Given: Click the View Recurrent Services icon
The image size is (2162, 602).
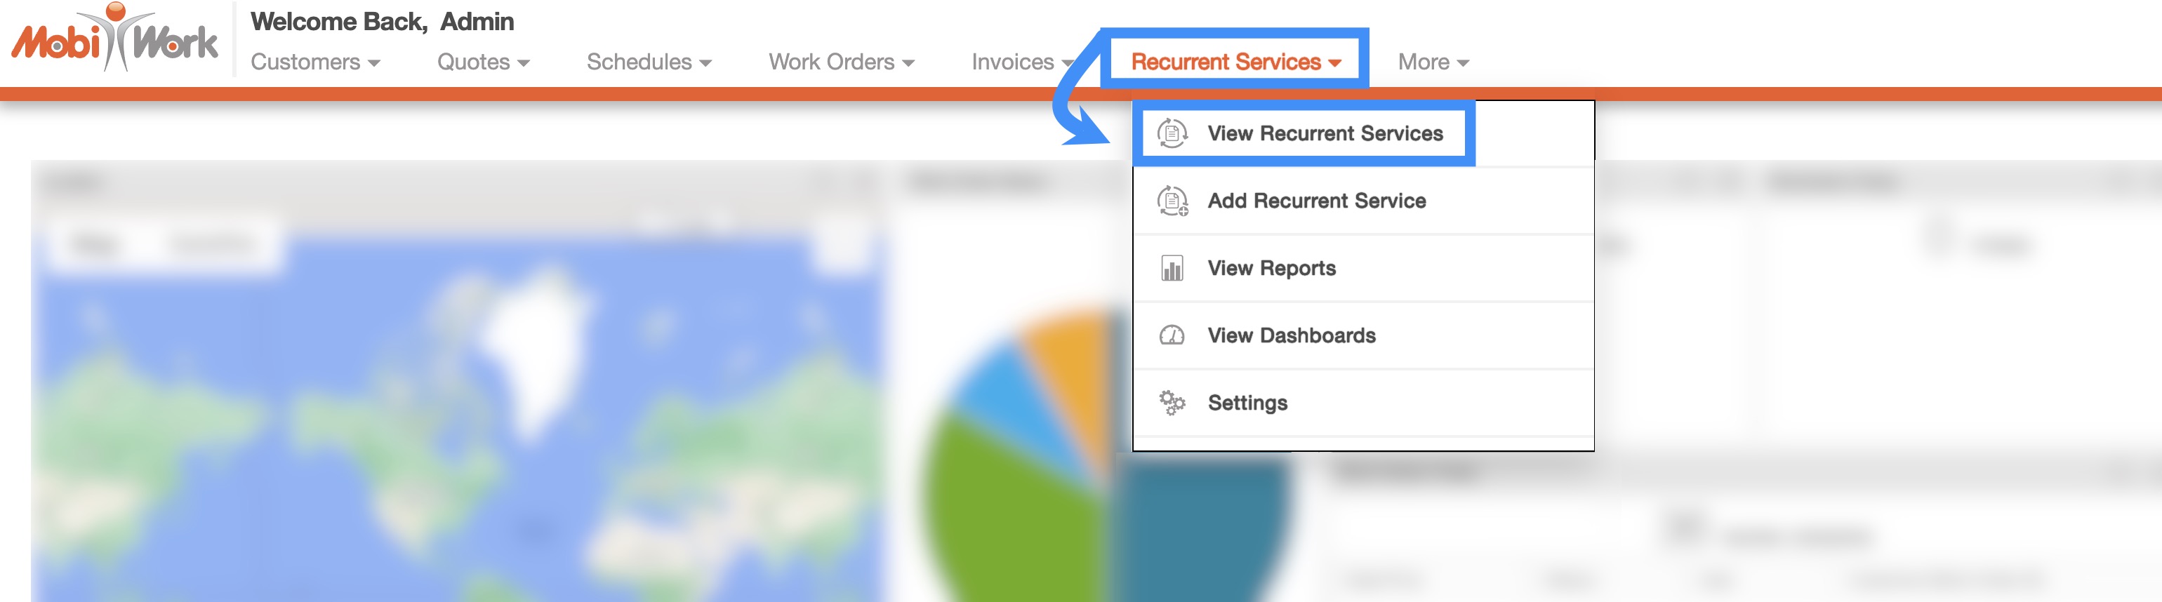Looking at the screenshot, I should click(x=1172, y=133).
